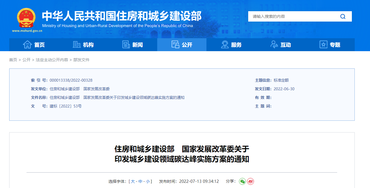
Task: Go to 公开 in the breadcrumb
Action: tap(26, 60)
